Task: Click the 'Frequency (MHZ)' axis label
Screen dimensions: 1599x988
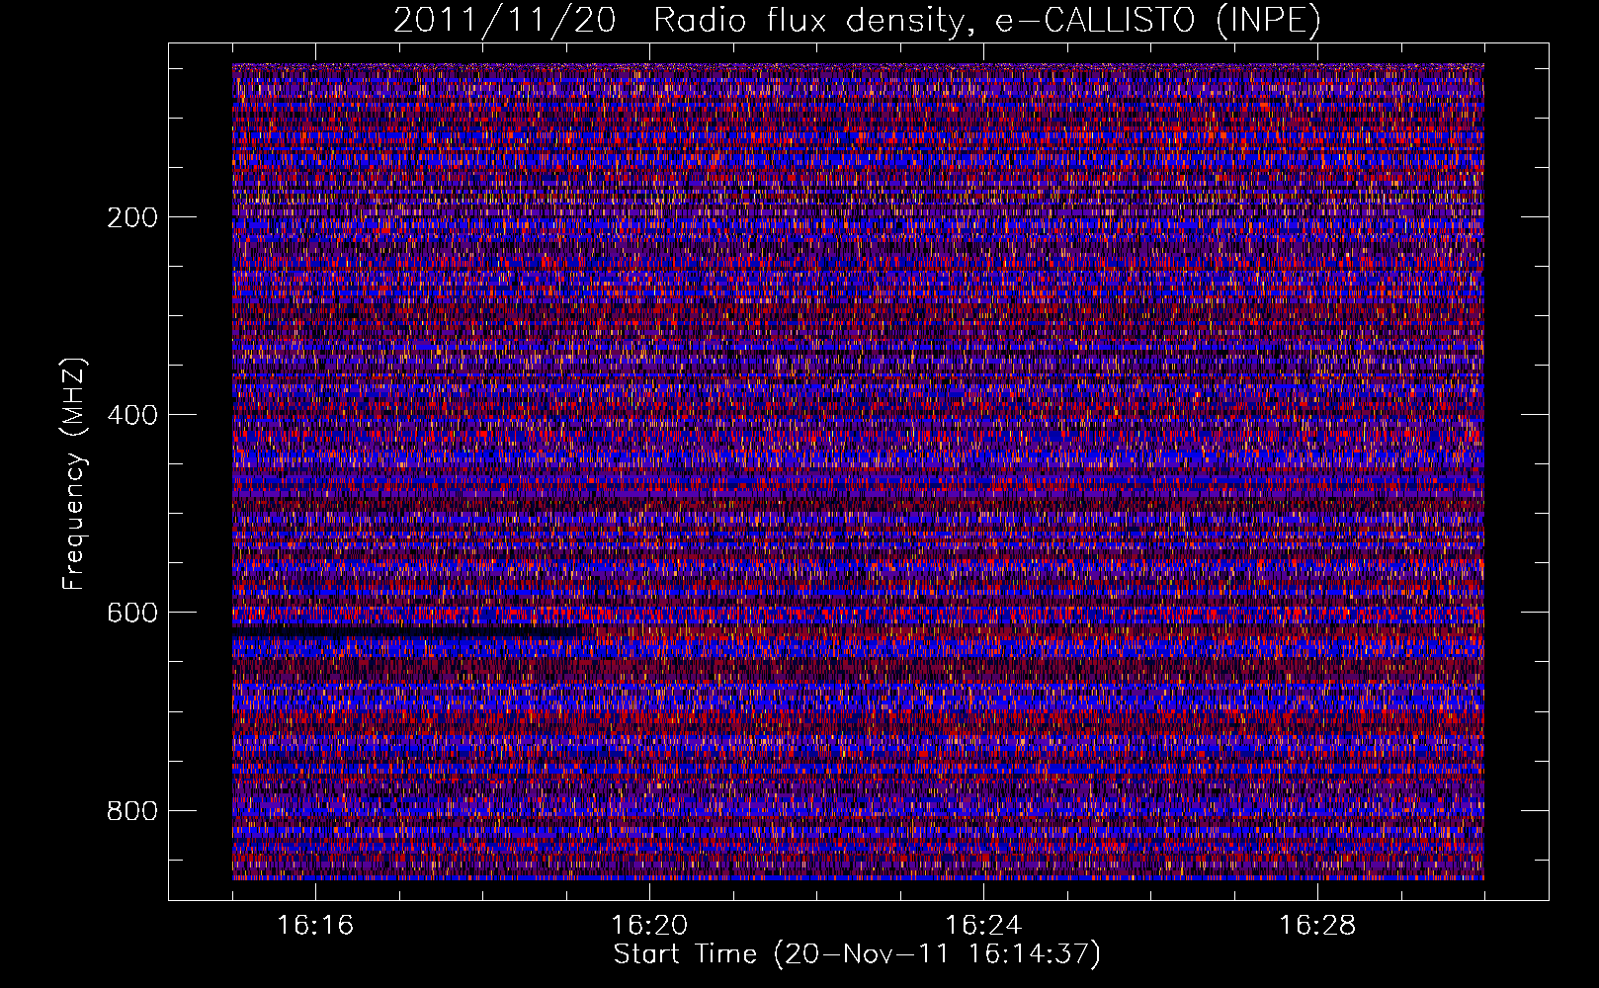Action: [x=74, y=474]
